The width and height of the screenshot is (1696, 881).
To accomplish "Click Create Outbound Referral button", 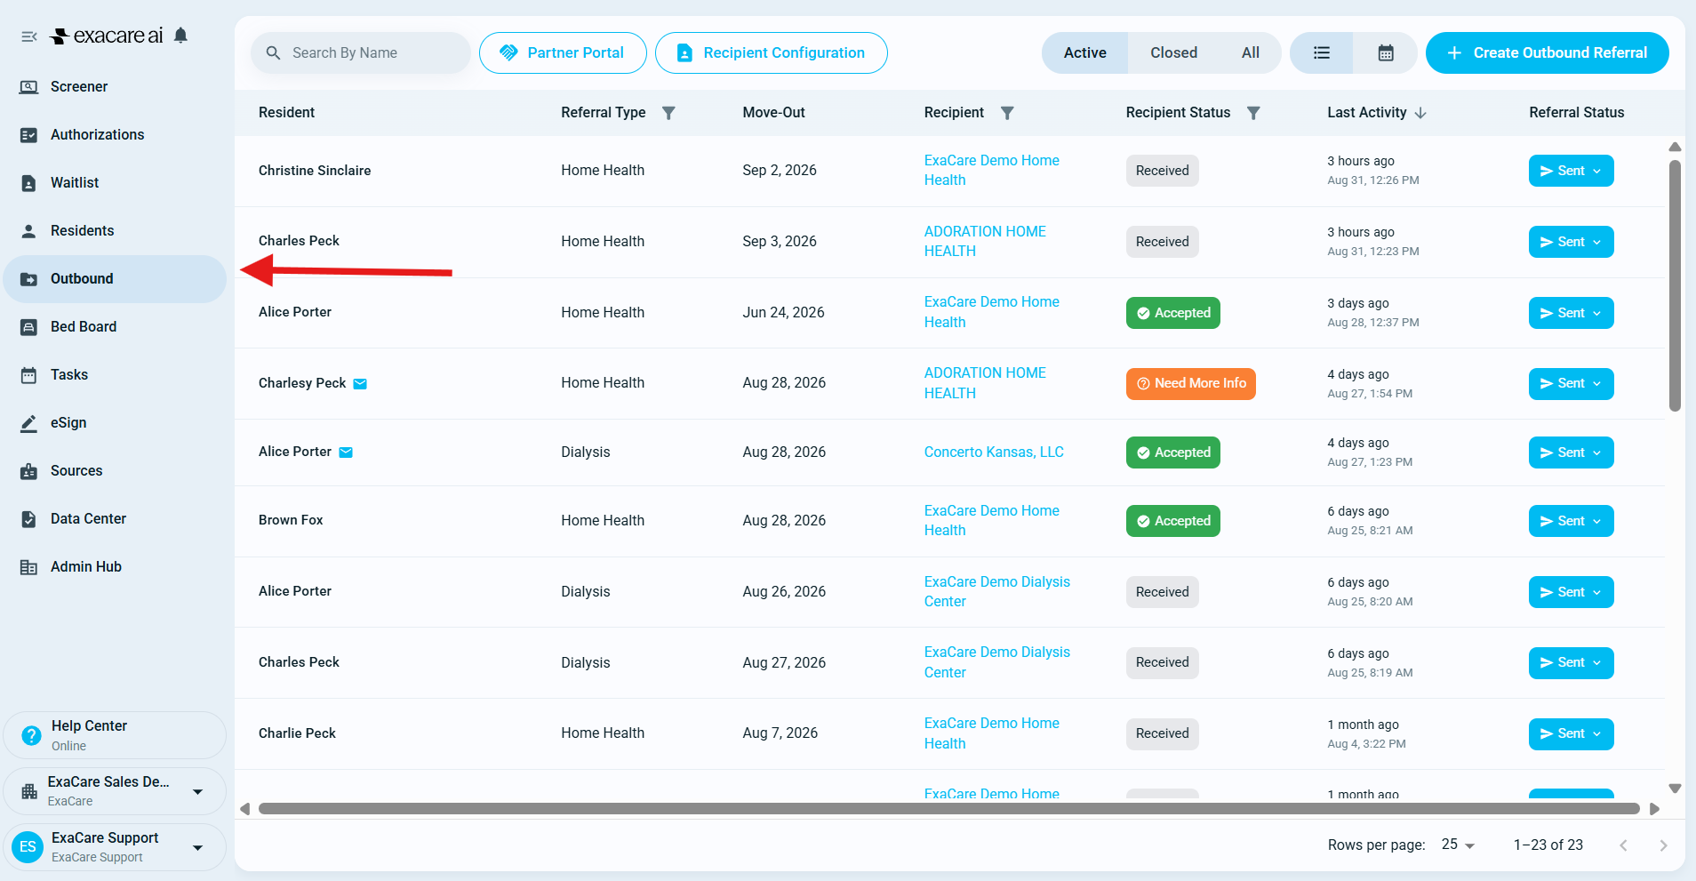I will [1547, 53].
